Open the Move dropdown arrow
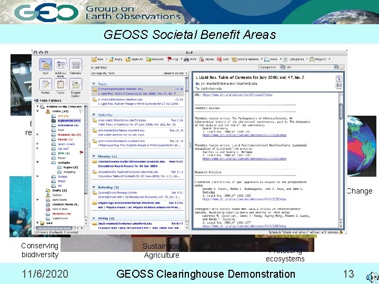 pyautogui.click(x=281, y=59)
